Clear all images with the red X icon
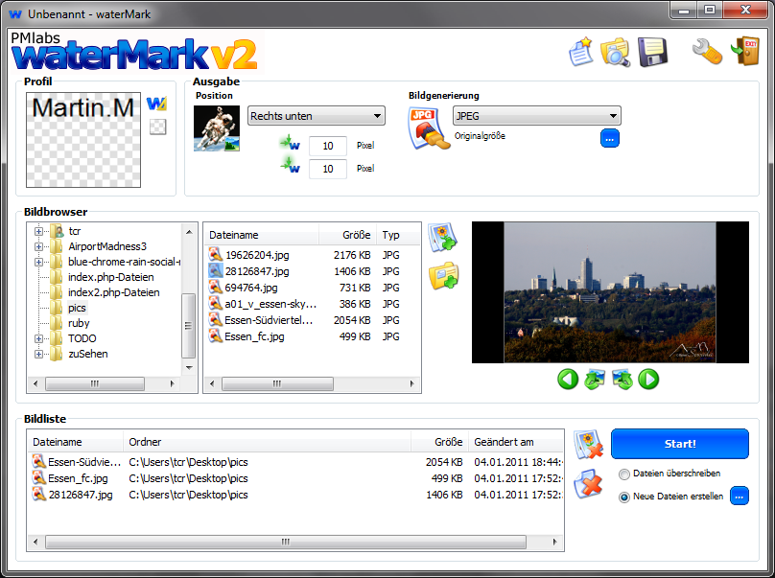The height and width of the screenshot is (578, 775). coord(588,484)
